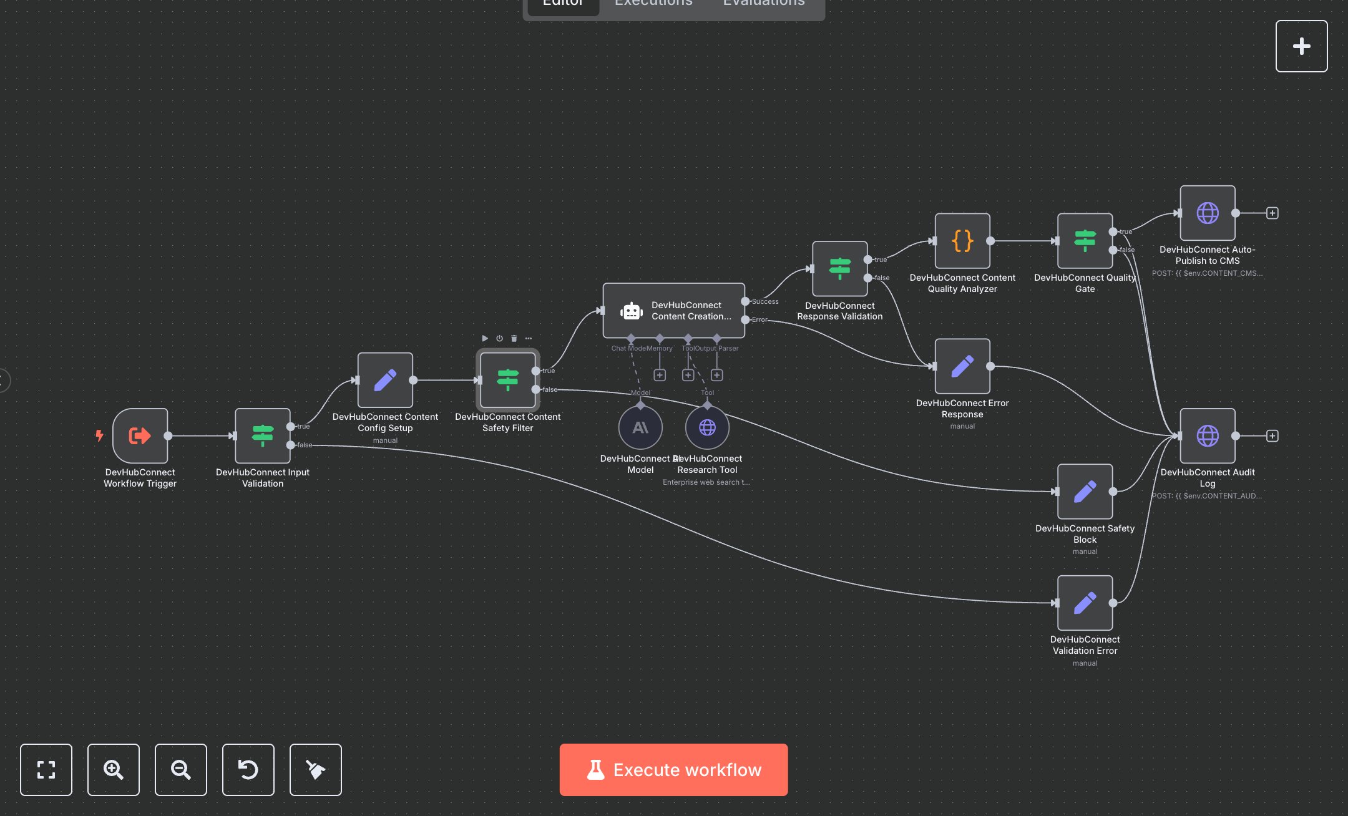Add an Output Parser sub-node via plus
1348x816 pixels.
pyautogui.click(x=717, y=375)
